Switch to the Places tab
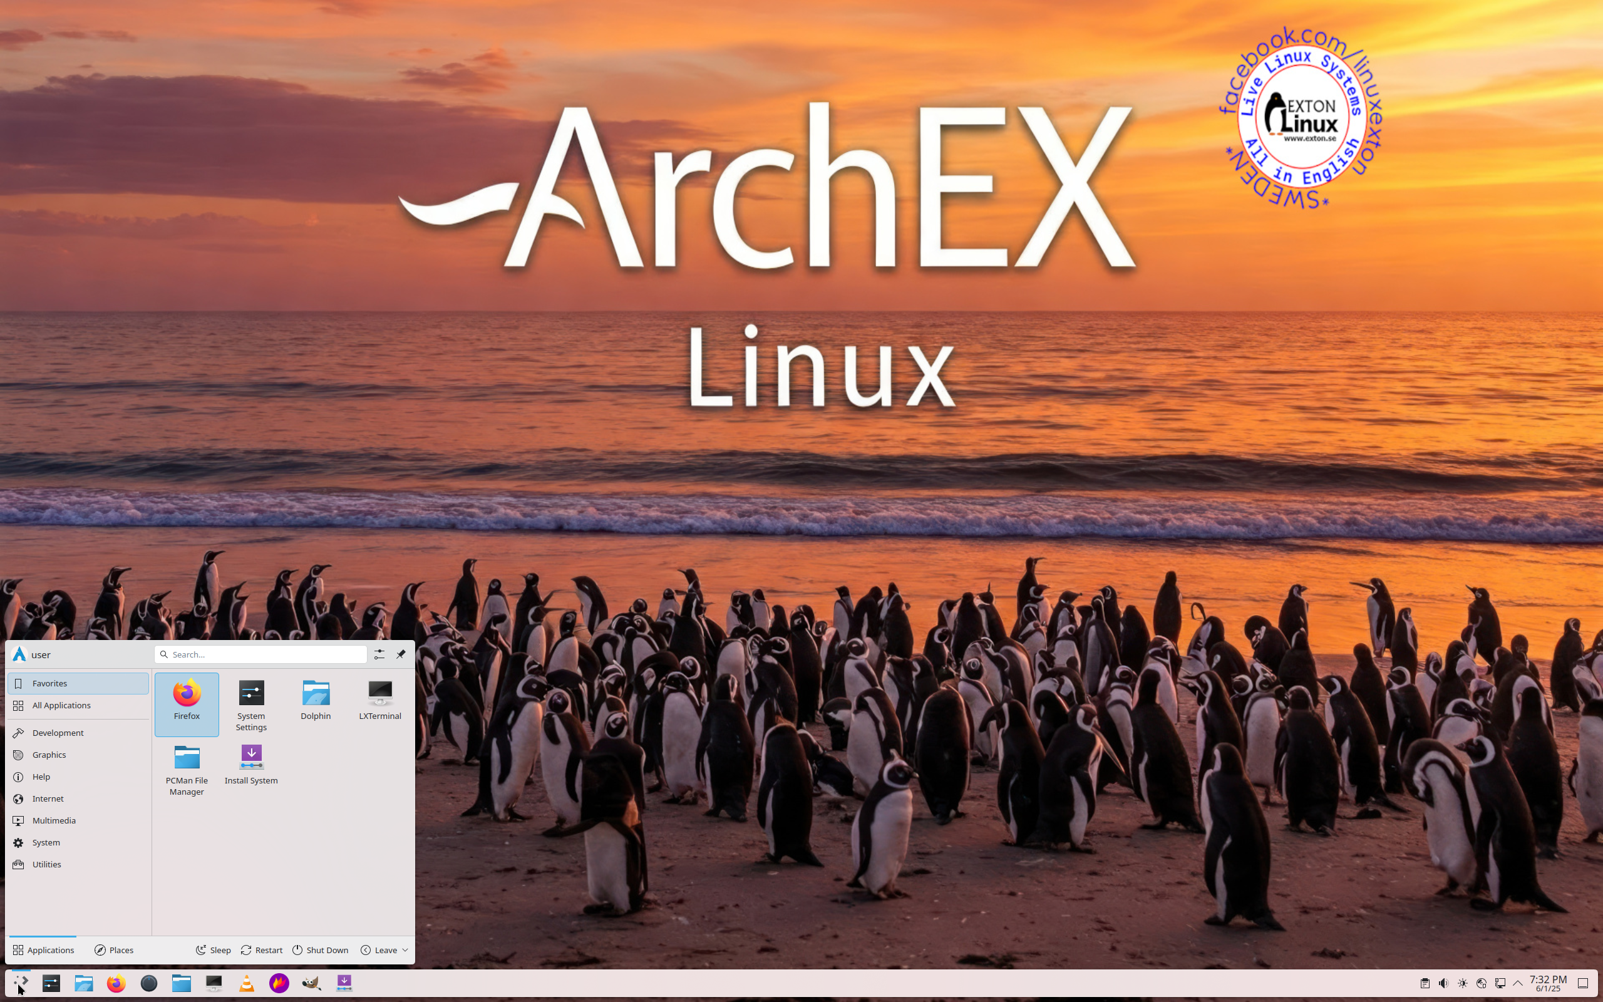This screenshot has width=1603, height=1002. [114, 949]
